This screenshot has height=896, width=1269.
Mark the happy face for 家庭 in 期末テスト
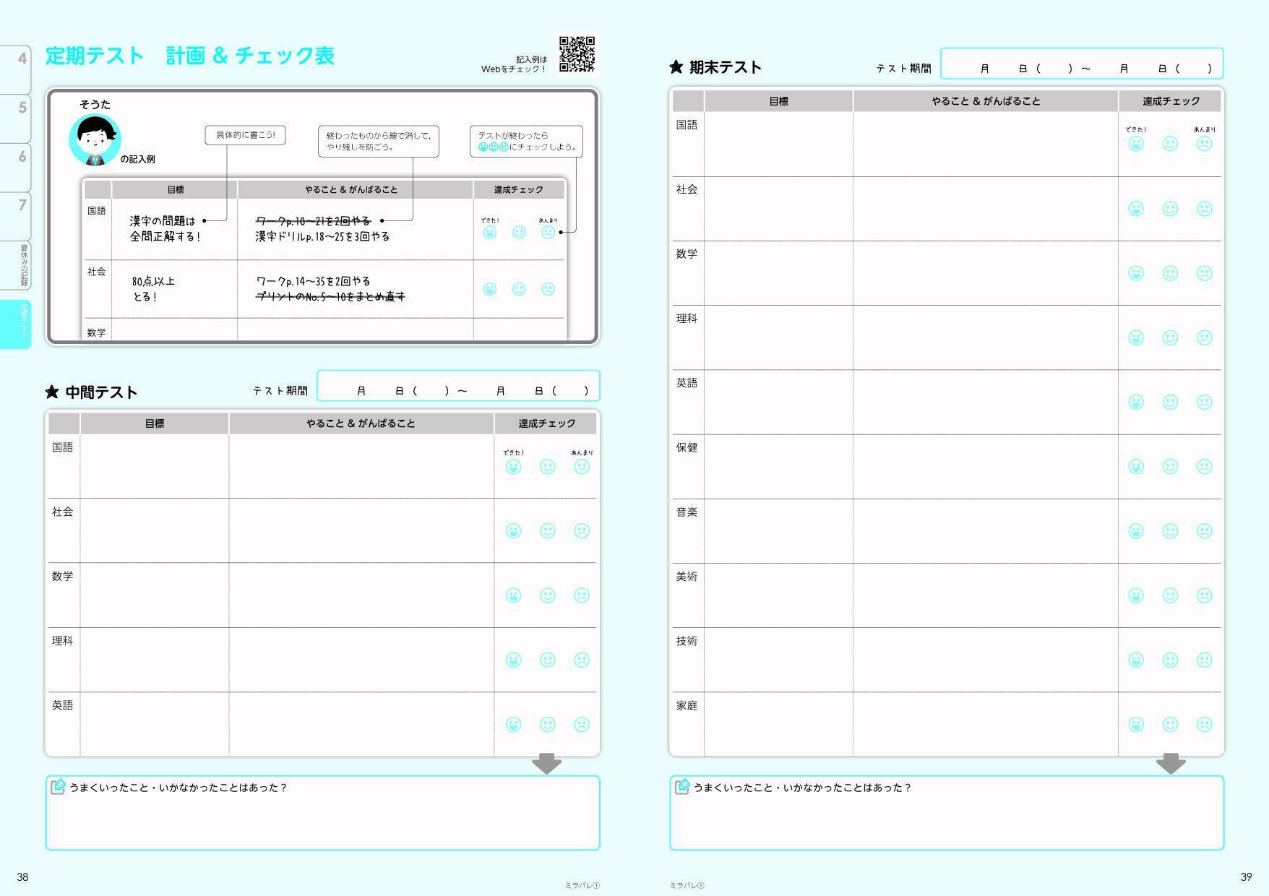pos(1136,725)
